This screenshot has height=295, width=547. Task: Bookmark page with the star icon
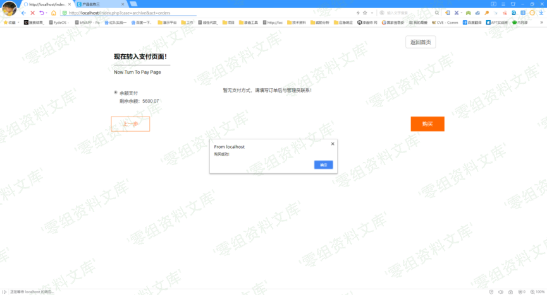pos(365,13)
